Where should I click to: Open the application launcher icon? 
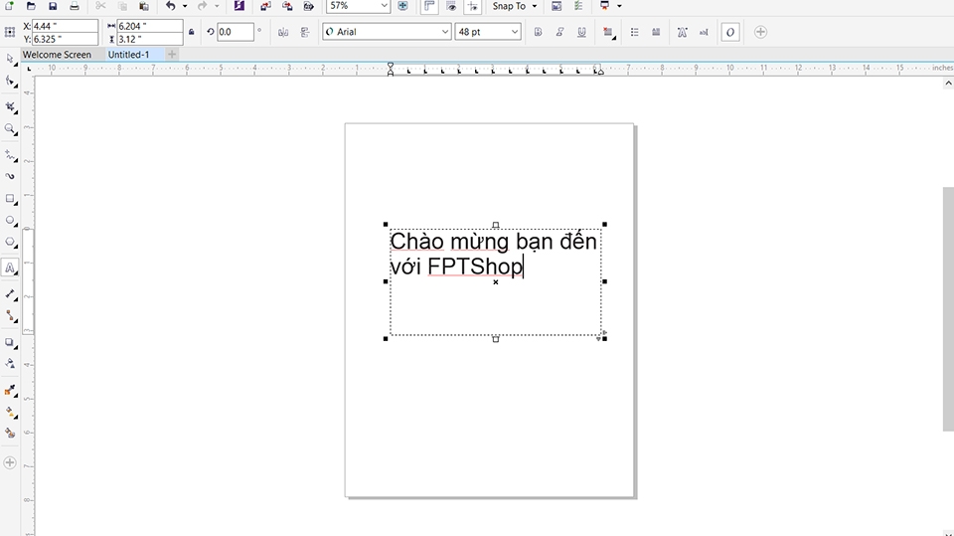coord(605,6)
